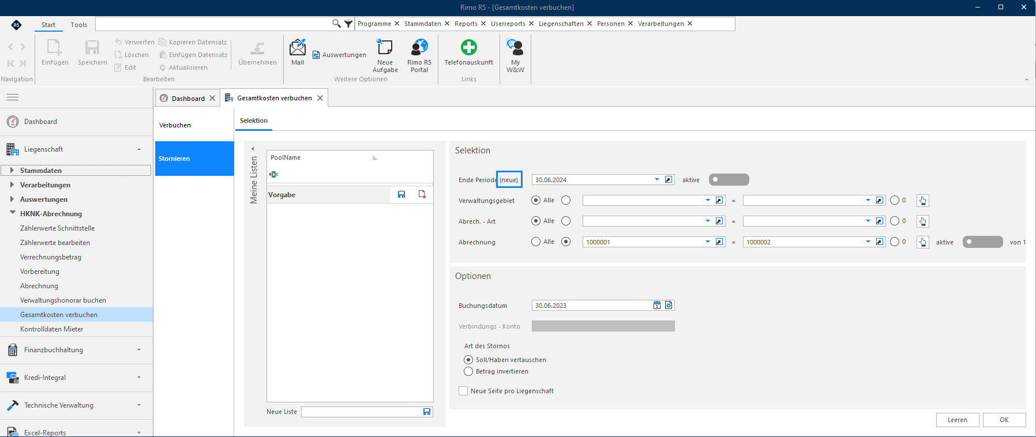
Task: Click the hand selector icon for Abrech. - Art
Action: coord(923,221)
